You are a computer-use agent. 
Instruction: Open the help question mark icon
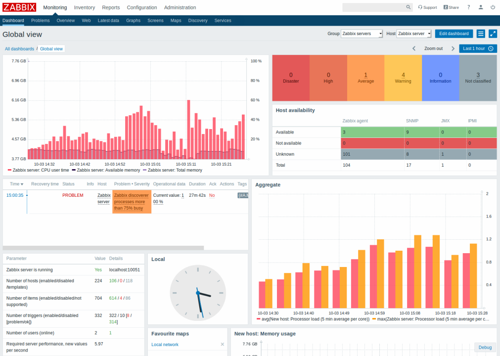(x=468, y=7)
